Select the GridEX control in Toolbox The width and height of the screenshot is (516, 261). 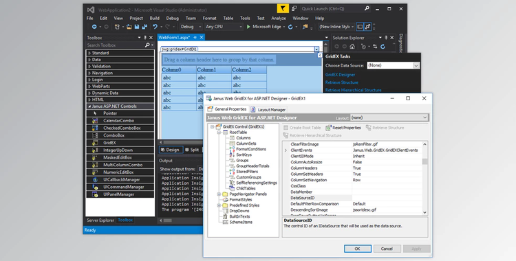point(120,143)
